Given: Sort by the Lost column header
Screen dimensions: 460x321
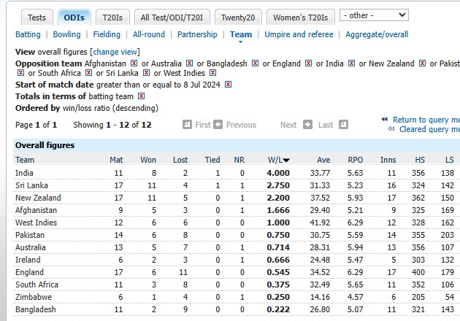Looking at the screenshot, I should [180, 160].
